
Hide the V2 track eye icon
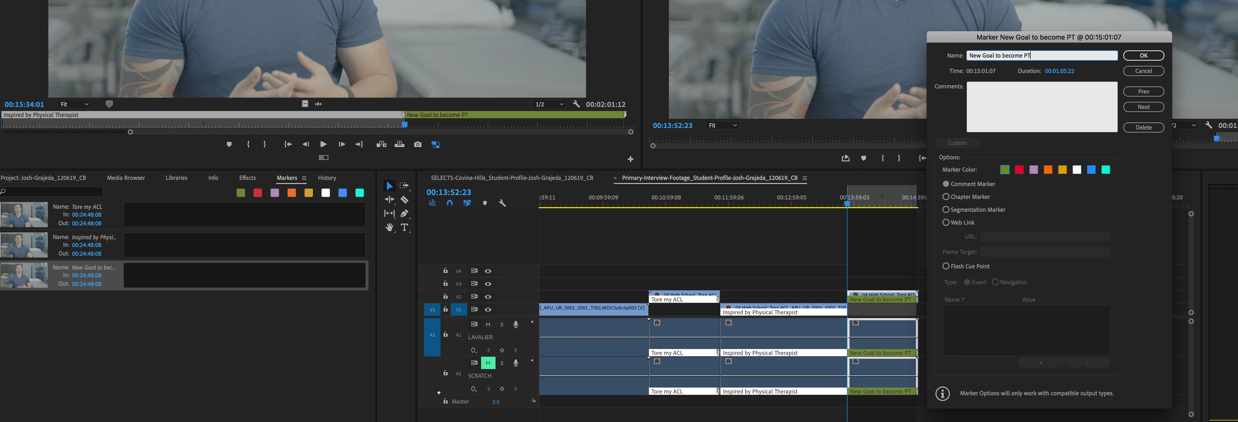[x=488, y=297]
